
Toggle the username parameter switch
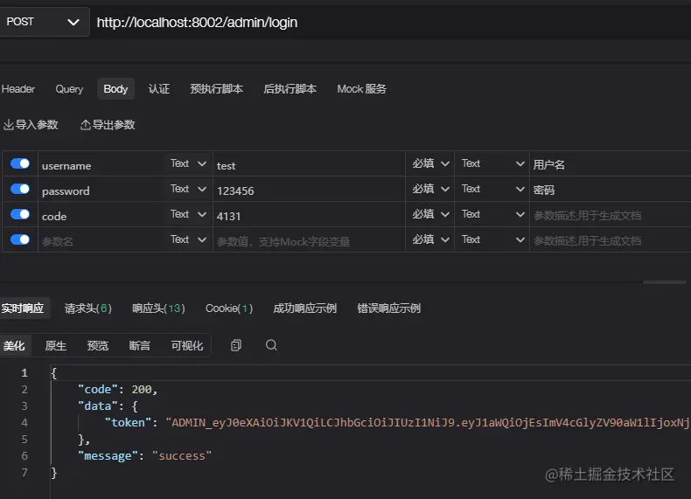pyautogui.click(x=20, y=163)
